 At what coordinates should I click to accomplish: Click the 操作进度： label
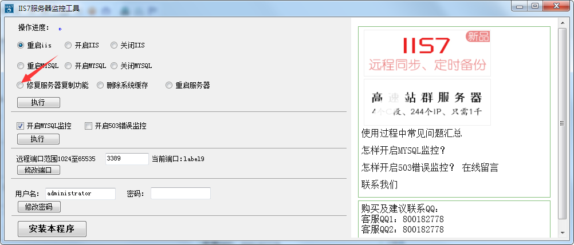point(33,27)
